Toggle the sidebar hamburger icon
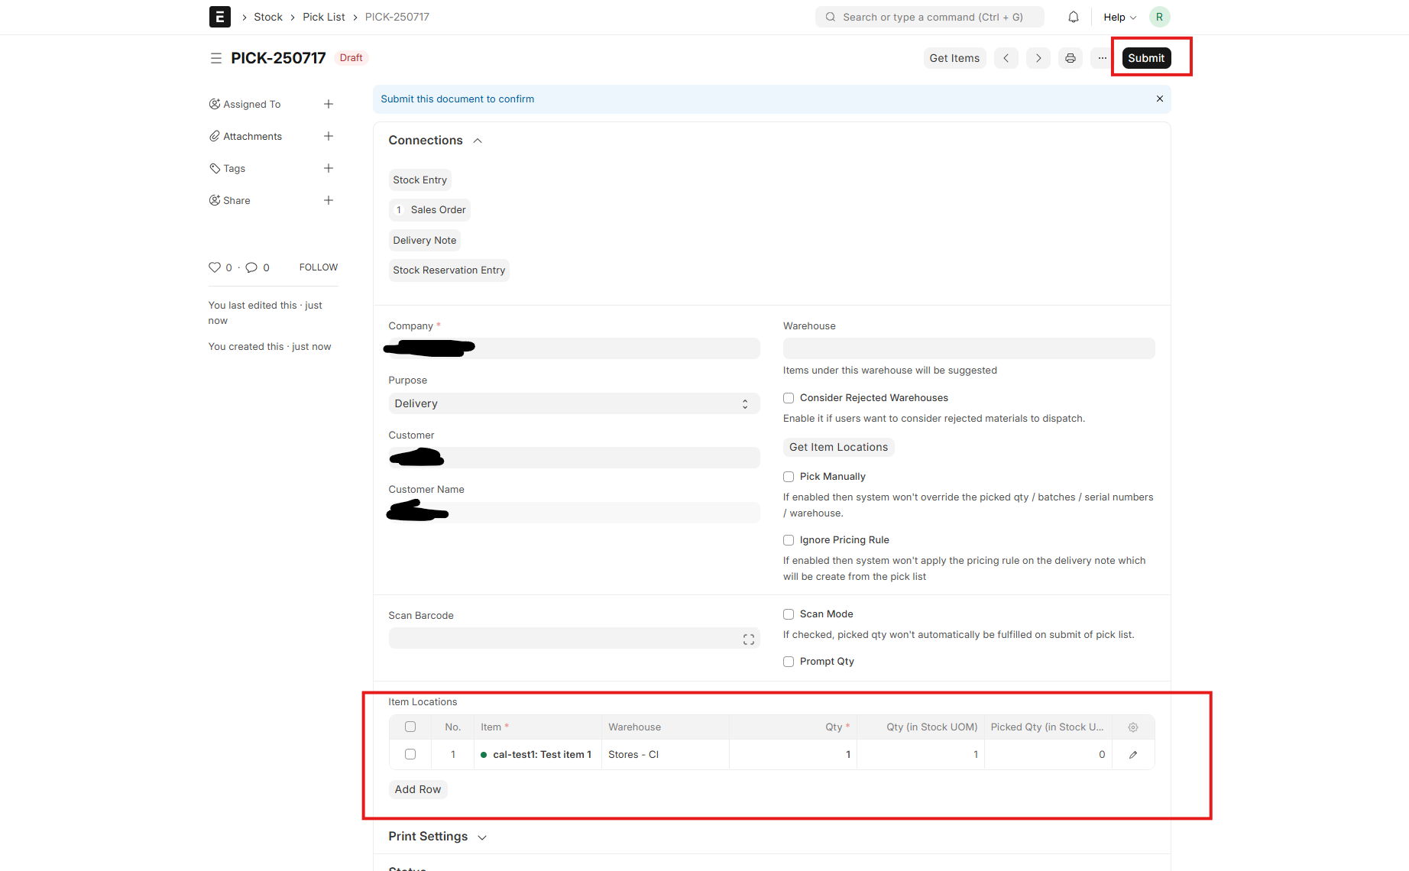 (216, 58)
